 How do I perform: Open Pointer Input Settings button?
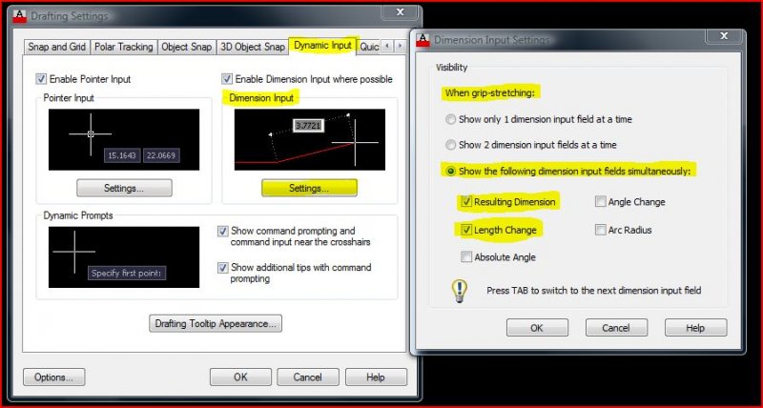tap(124, 188)
